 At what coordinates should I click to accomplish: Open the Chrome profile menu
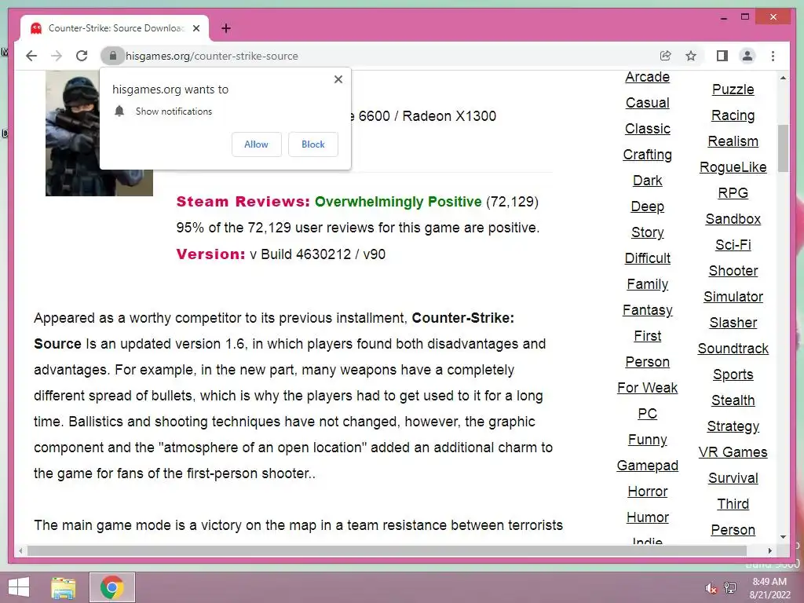[x=747, y=56]
